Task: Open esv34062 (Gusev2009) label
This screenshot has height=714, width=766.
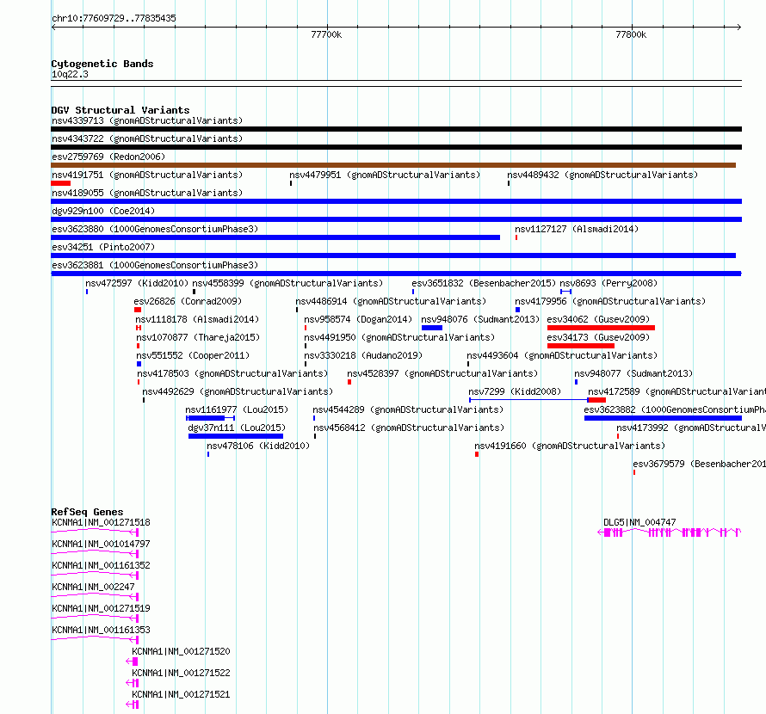Action: 598,319
